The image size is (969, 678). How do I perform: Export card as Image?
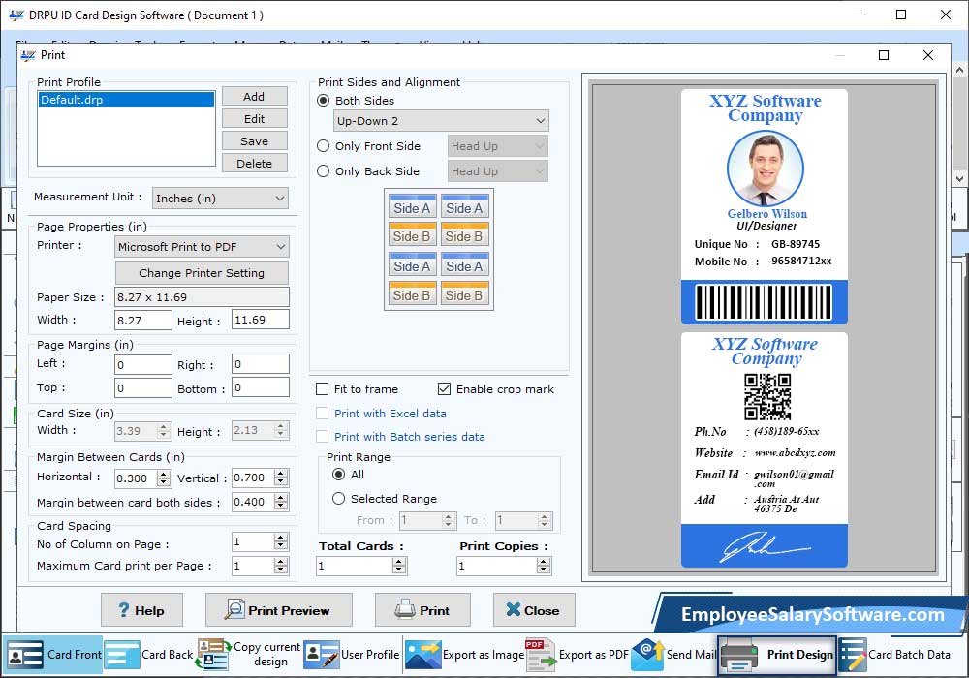pyautogui.click(x=465, y=655)
